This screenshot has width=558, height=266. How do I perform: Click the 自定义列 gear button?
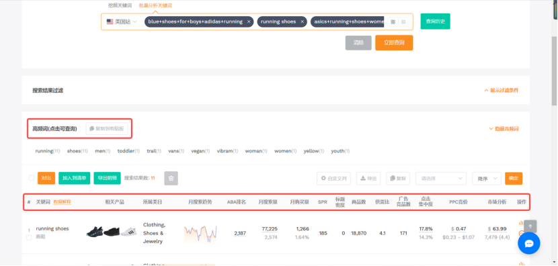point(334,178)
